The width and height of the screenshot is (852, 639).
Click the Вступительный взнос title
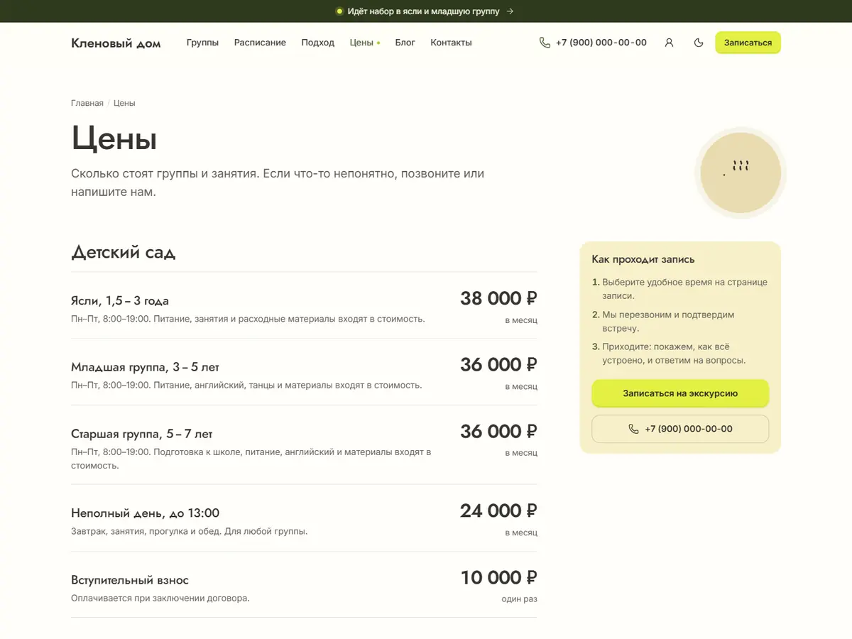click(130, 580)
